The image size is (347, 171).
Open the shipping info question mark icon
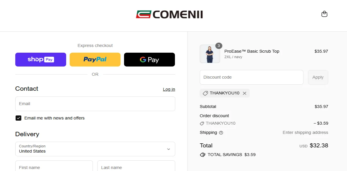coord(221,132)
